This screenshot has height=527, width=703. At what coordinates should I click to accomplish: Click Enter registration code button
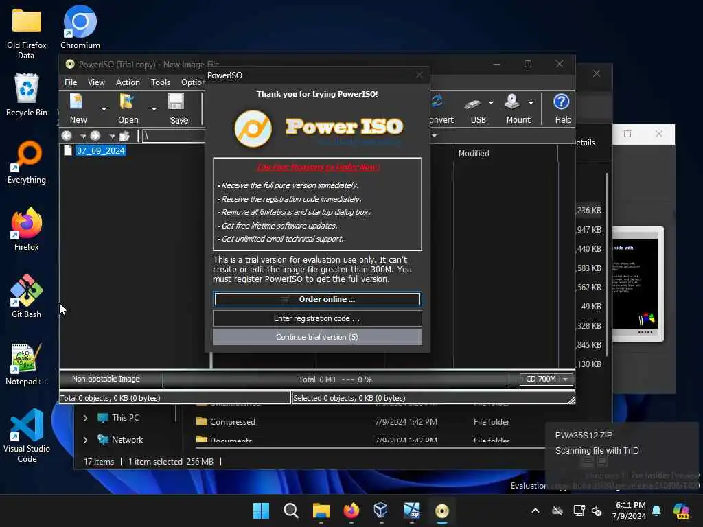[x=317, y=318]
